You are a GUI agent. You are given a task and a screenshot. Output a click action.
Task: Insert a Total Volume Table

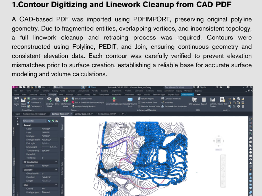click(147, 102)
